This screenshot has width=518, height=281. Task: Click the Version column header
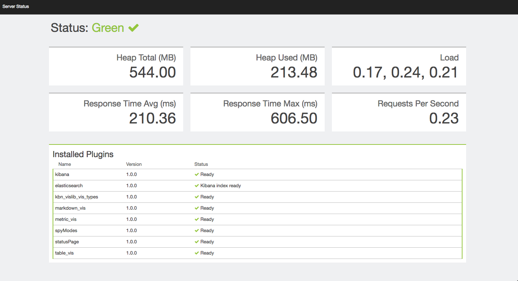(134, 164)
